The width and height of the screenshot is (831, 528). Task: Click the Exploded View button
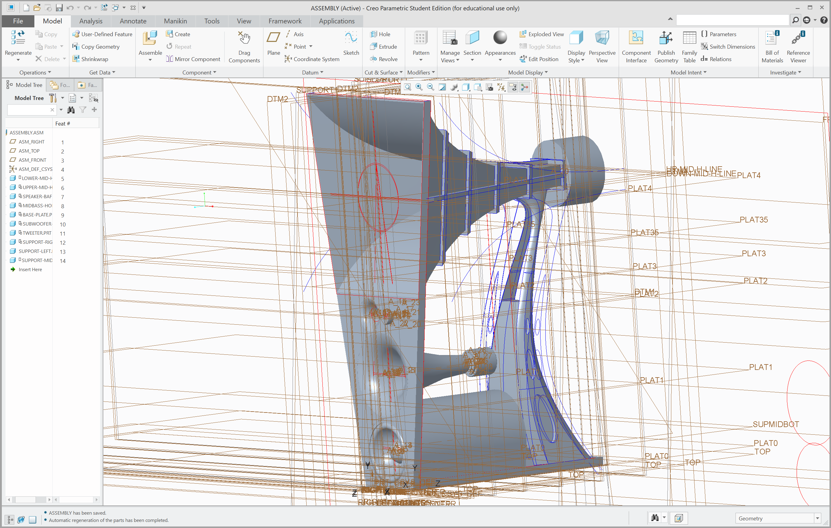541,34
